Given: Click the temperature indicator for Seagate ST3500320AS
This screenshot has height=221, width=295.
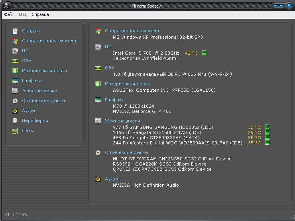Looking at the screenshot, I should [x=267, y=137].
